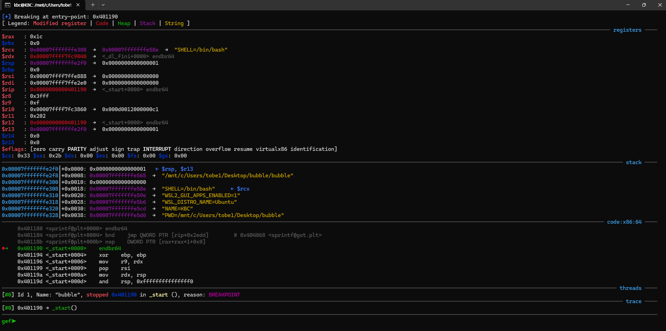Screen dimensions: 666x331
Task: Click the green [+] entry-point indicator
Action: click(7, 16)
